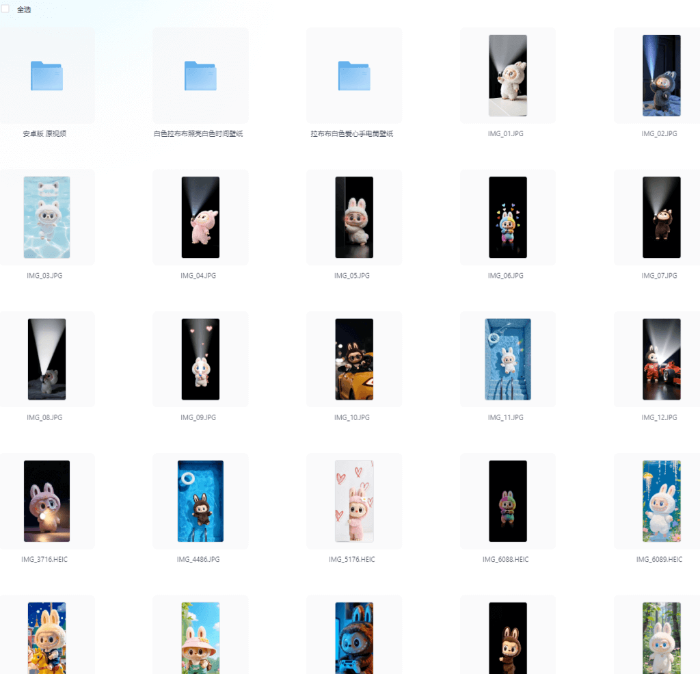
Task: Click the IMG_11.JPG swimming pool thumbnail
Action: click(x=508, y=359)
